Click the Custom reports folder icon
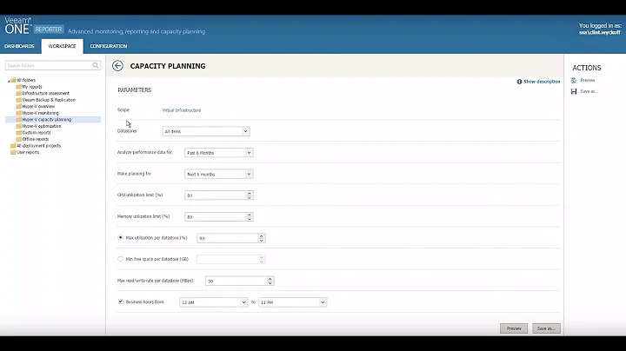This screenshot has width=626, height=351. pos(19,132)
